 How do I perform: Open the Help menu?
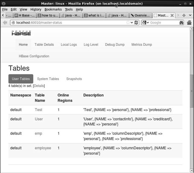(79, 9)
